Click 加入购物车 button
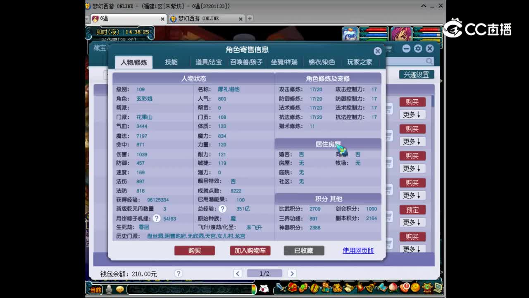529x298 pixels. (250, 251)
